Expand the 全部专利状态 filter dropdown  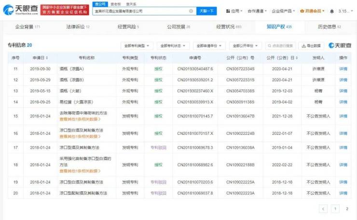[x=173, y=46]
